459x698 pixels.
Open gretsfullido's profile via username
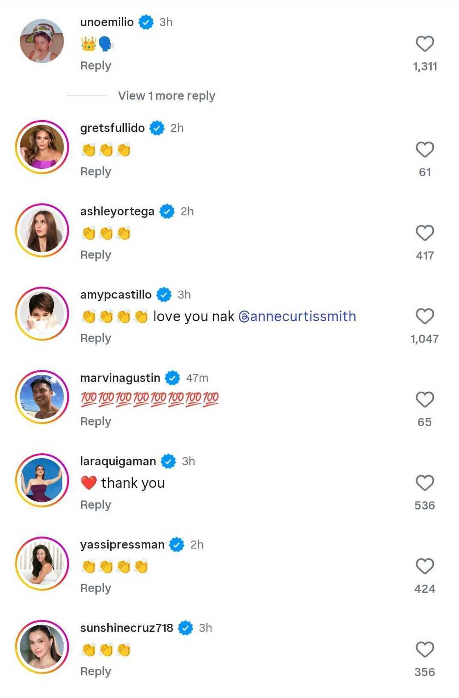(113, 127)
